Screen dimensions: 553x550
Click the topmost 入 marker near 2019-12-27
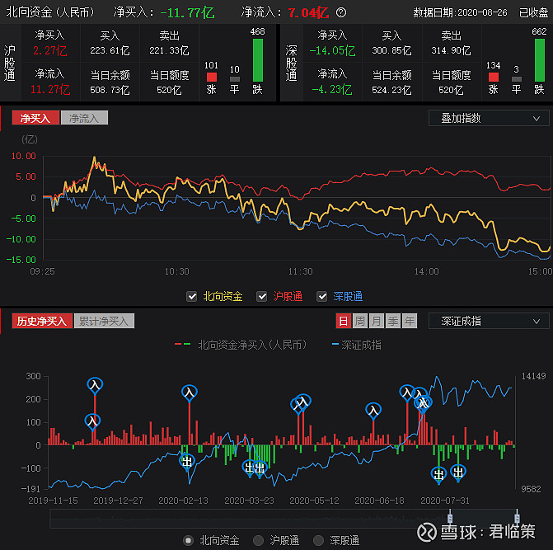[95, 385]
